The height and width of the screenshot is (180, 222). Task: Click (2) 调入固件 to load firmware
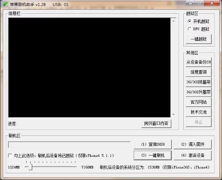point(193,144)
